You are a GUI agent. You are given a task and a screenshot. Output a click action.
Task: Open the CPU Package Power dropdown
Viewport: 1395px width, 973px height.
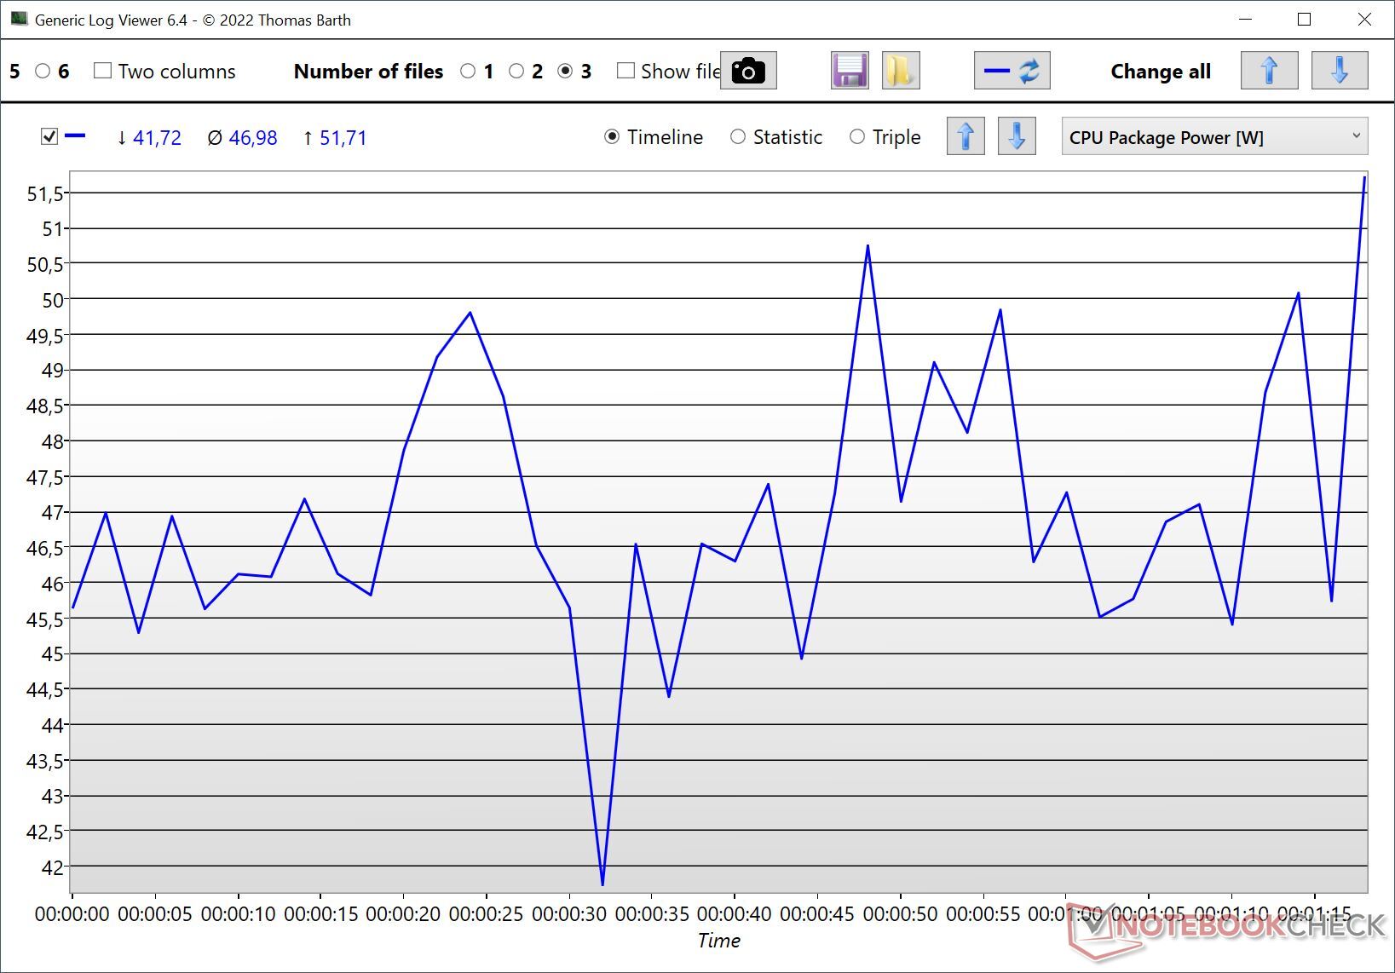click(1213, 136)
